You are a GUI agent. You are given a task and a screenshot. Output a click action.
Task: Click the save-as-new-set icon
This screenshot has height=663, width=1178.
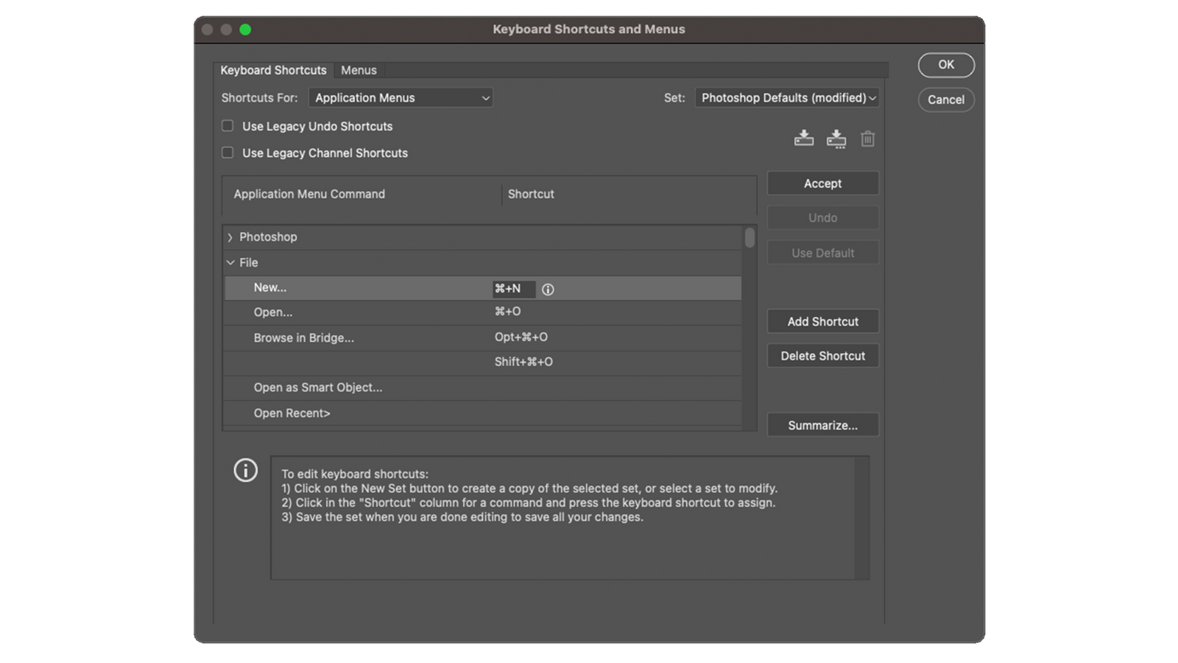tap(836, 138)
